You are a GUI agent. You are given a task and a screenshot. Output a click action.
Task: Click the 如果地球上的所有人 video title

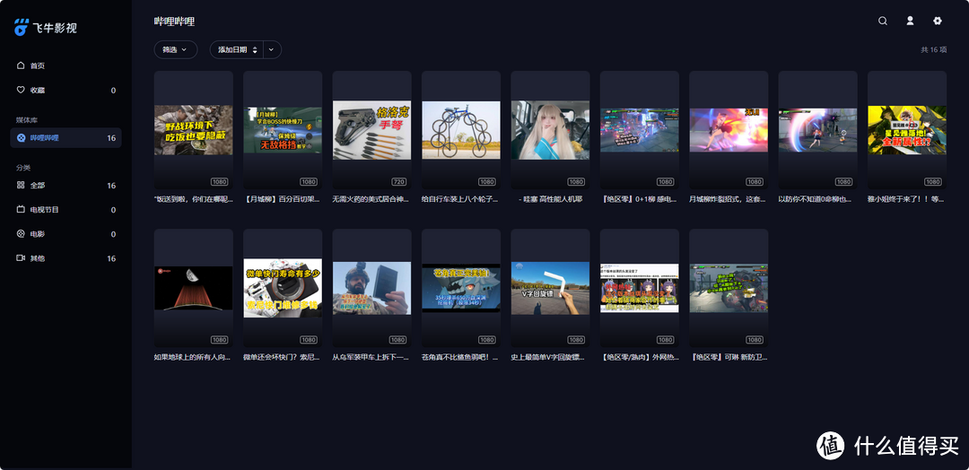(193, 357)
